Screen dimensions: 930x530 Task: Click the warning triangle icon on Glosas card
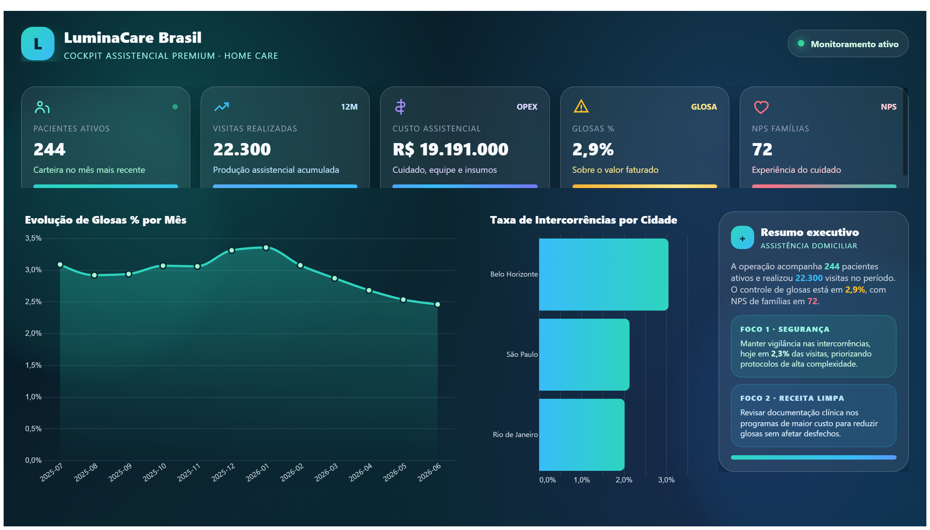(x=581, y=107)
